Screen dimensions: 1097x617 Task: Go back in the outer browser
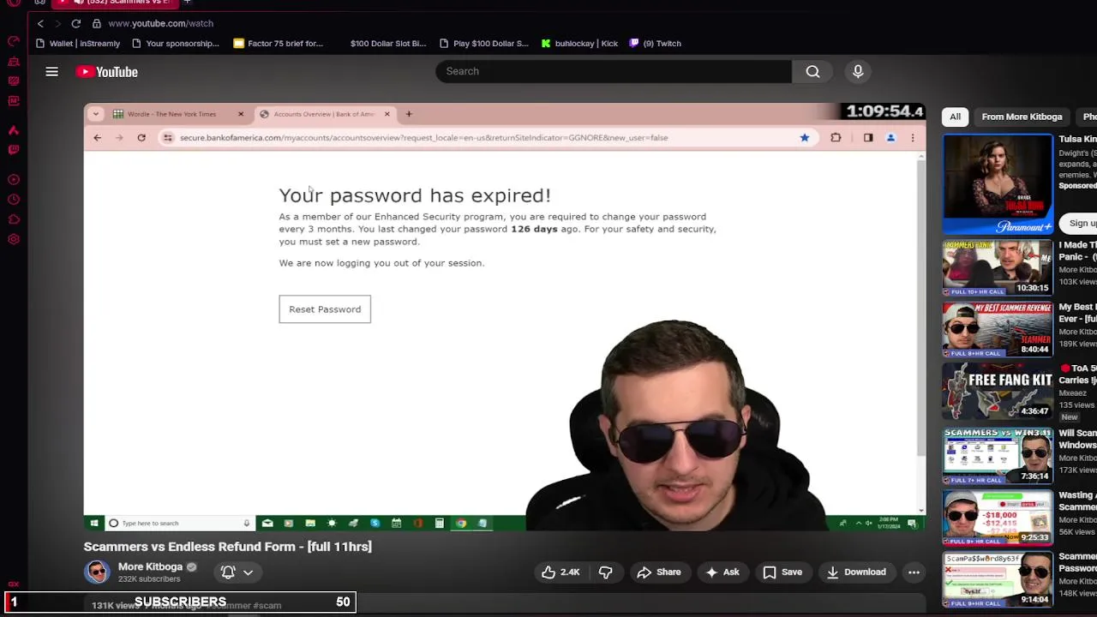(x=40, y=23)
